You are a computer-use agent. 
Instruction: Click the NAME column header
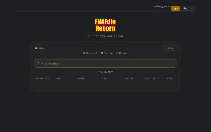coord(58,79)
